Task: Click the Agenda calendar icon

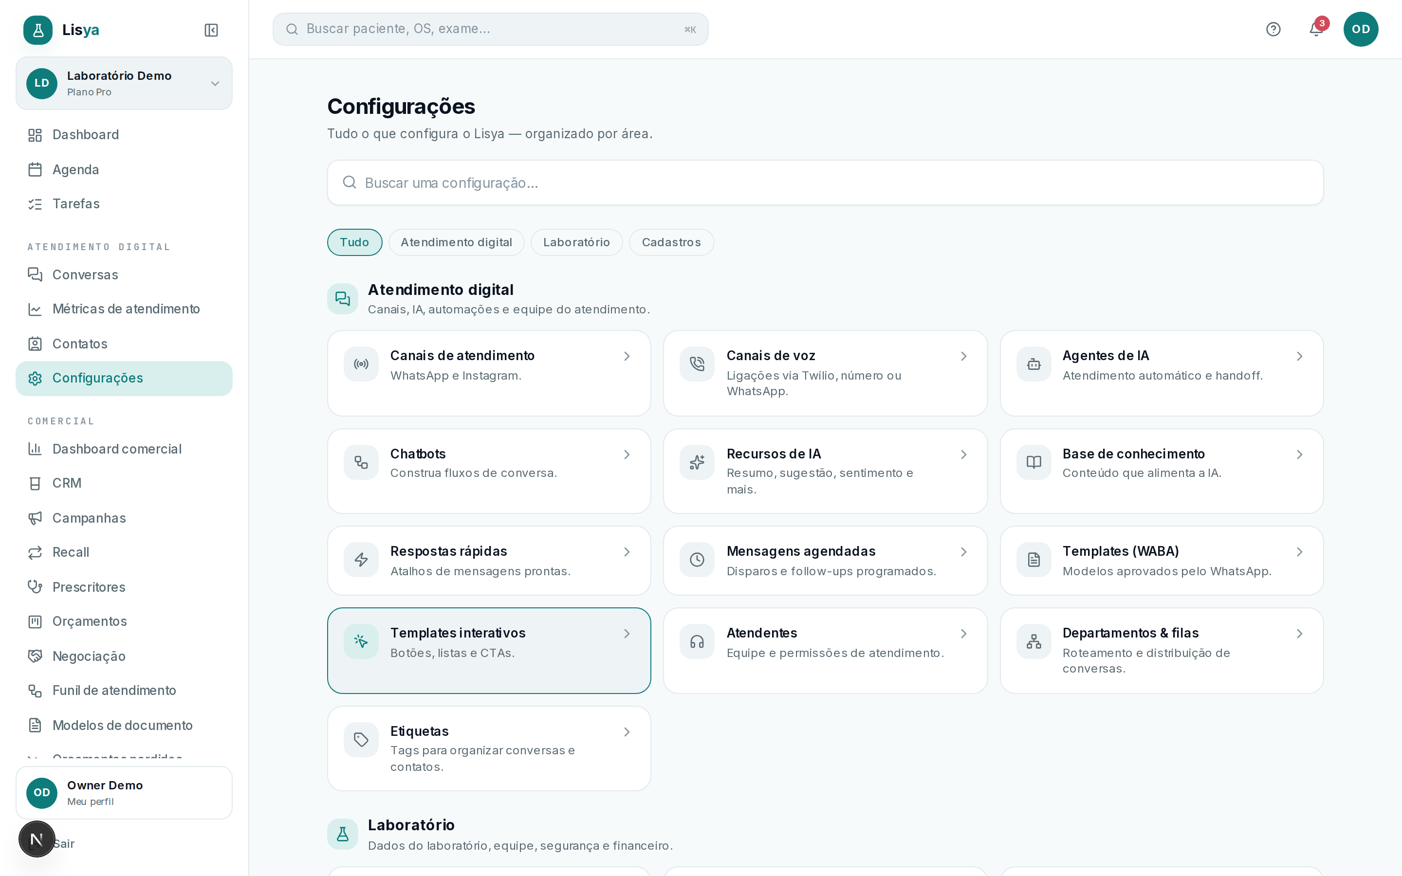Action: (36, 170)
